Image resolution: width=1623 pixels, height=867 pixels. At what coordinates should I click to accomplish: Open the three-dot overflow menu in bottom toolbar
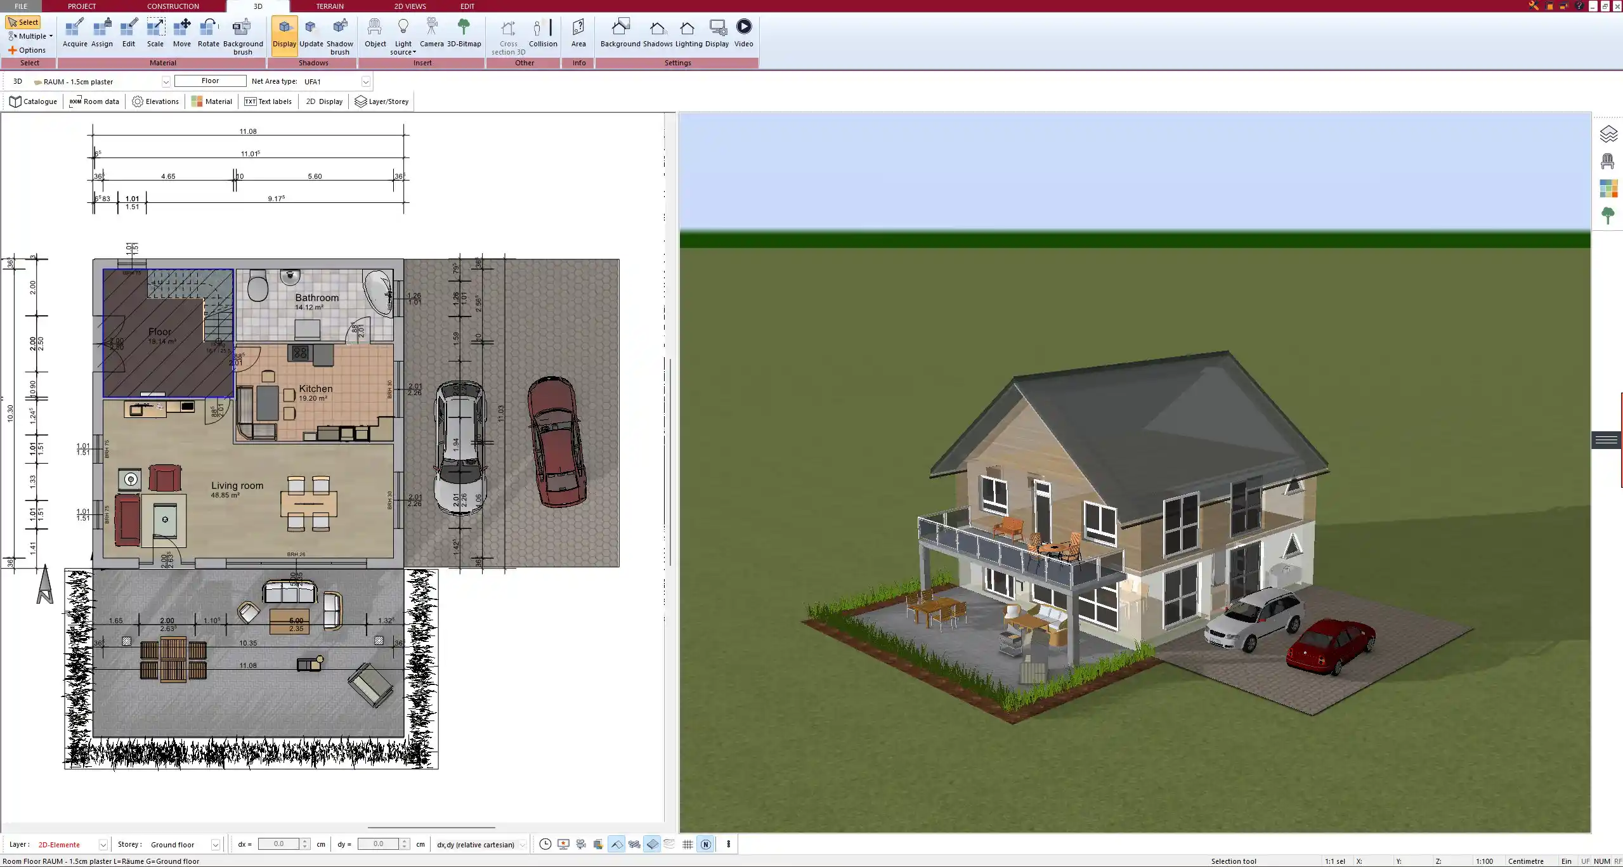click(728, 844)
